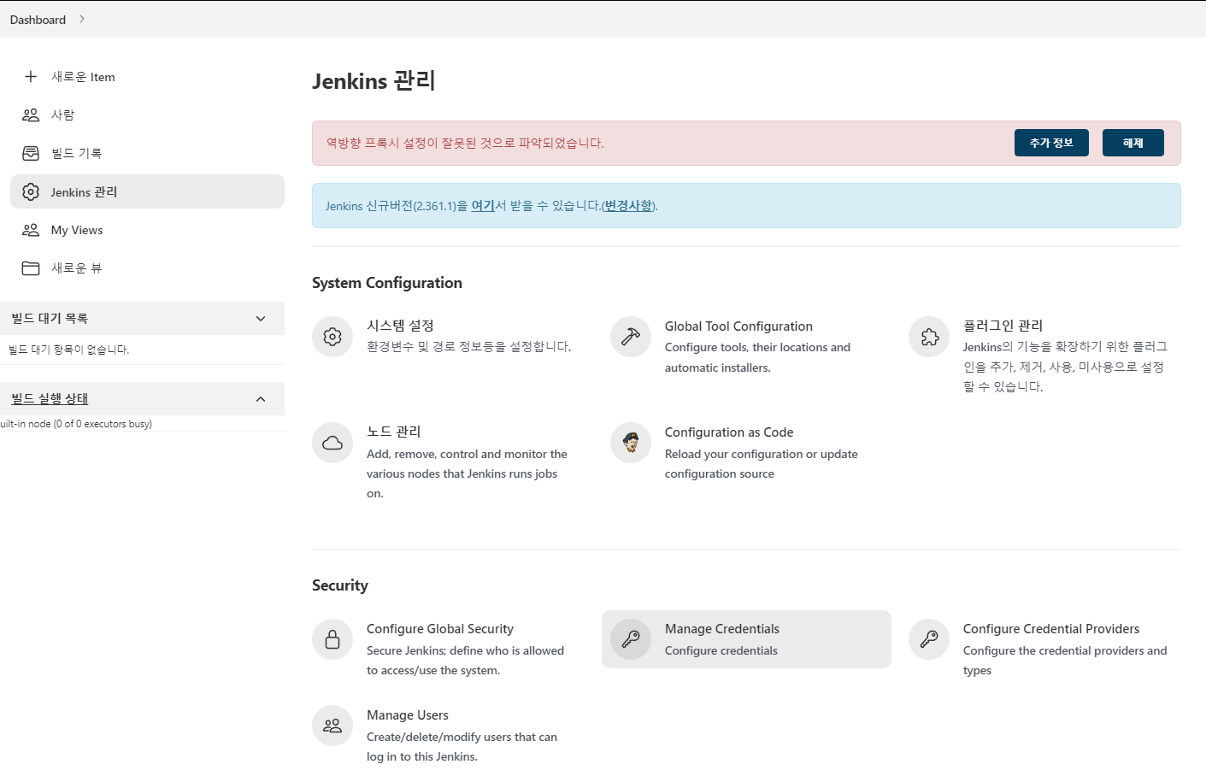Open Configuration as Code title
This screenshot has height=782, width=1206.
(729, 432)
